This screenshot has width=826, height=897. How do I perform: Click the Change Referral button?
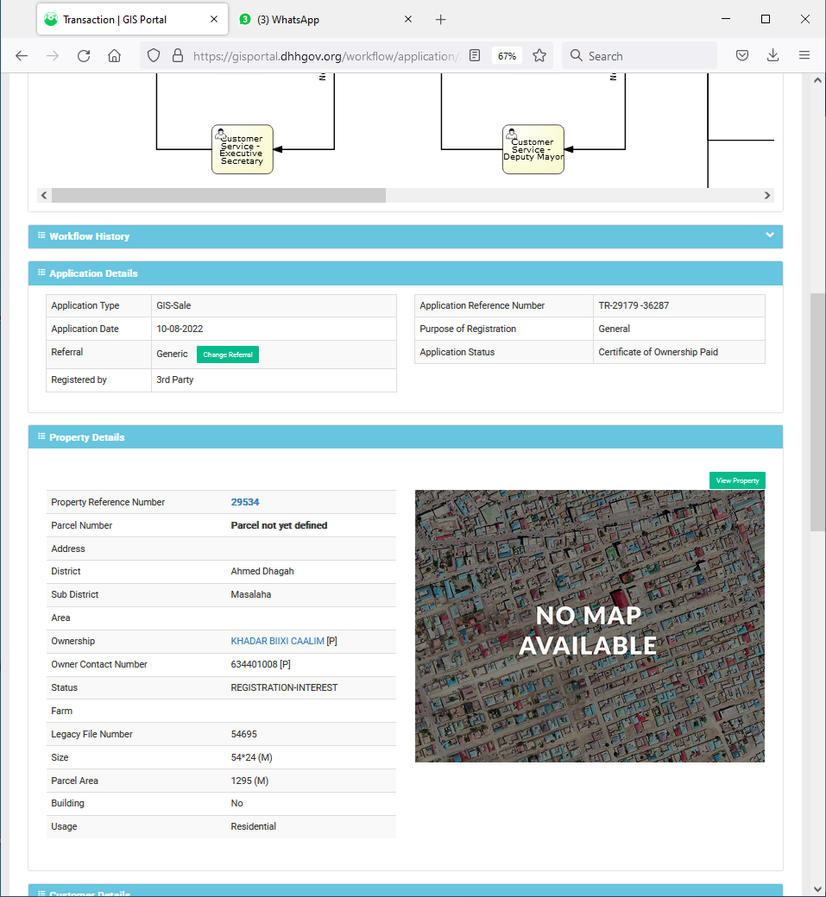pos(228,354)
